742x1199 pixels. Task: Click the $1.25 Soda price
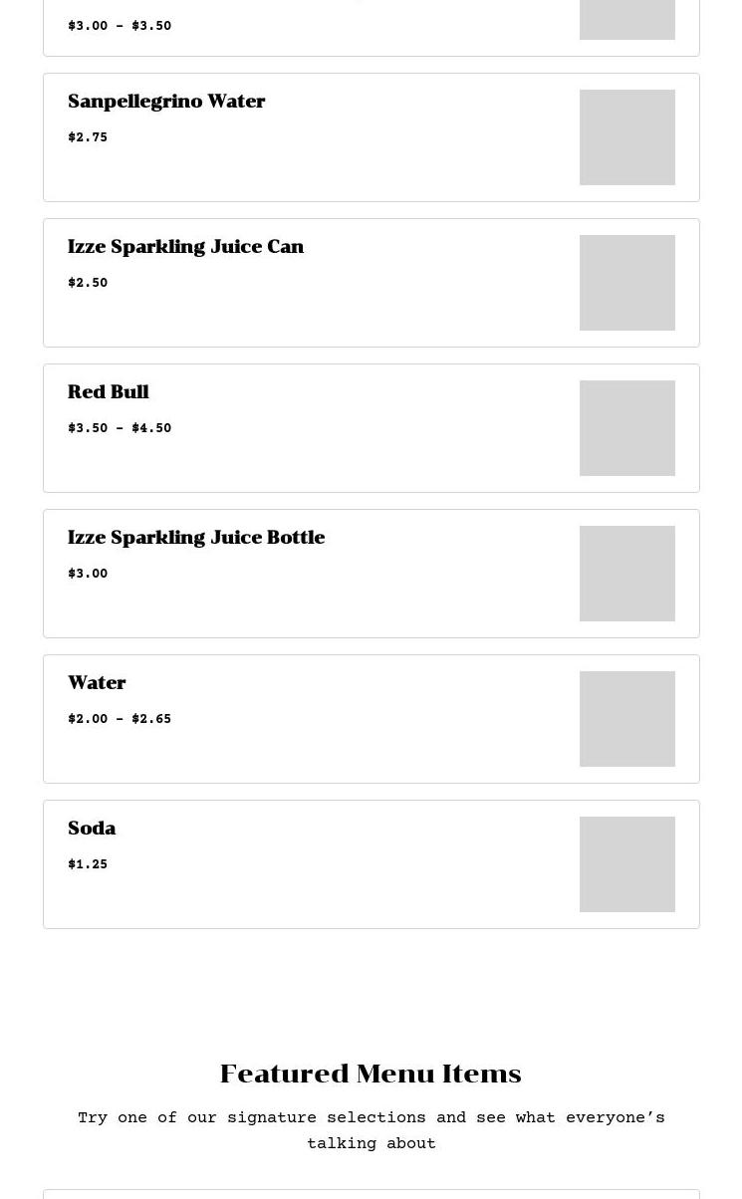click(x=88, y=864)
